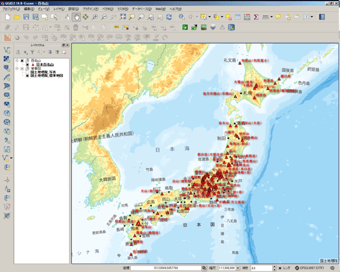Open the Identify Features tool
This screenshot has height=272, width=340.
pyautogui.click(x=182, y=17)
